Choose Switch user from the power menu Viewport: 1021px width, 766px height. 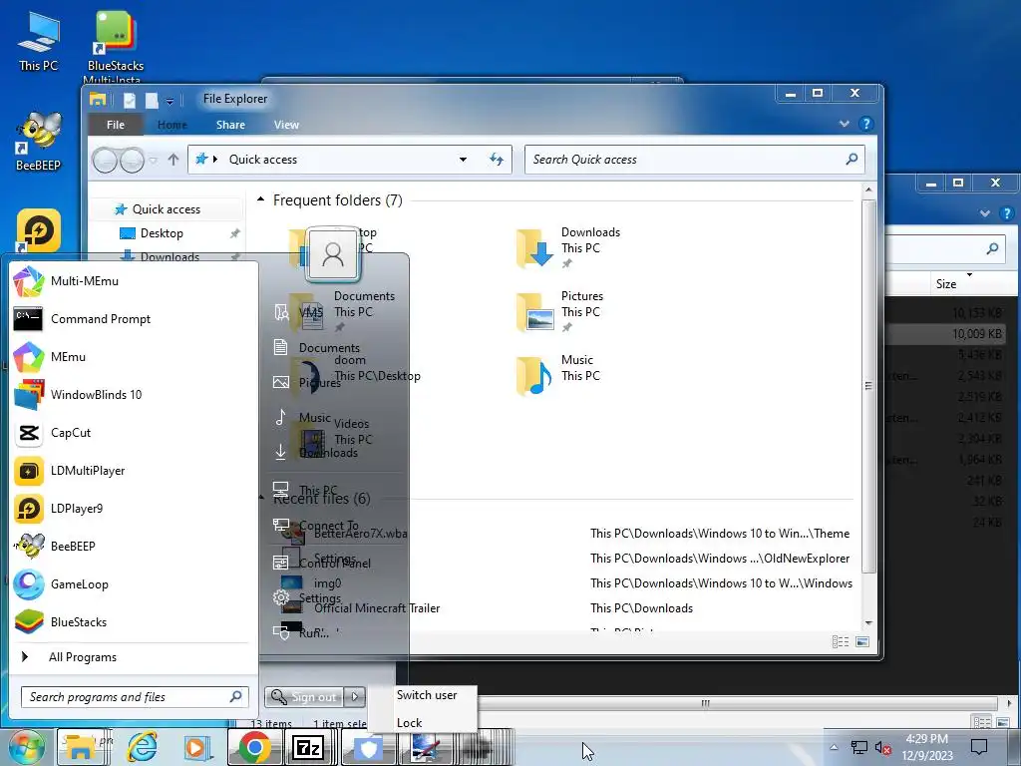(427, 695)
